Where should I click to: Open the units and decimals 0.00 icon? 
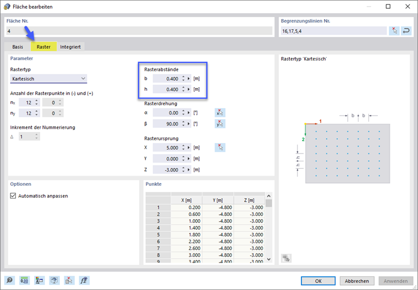tap(24, 281)
